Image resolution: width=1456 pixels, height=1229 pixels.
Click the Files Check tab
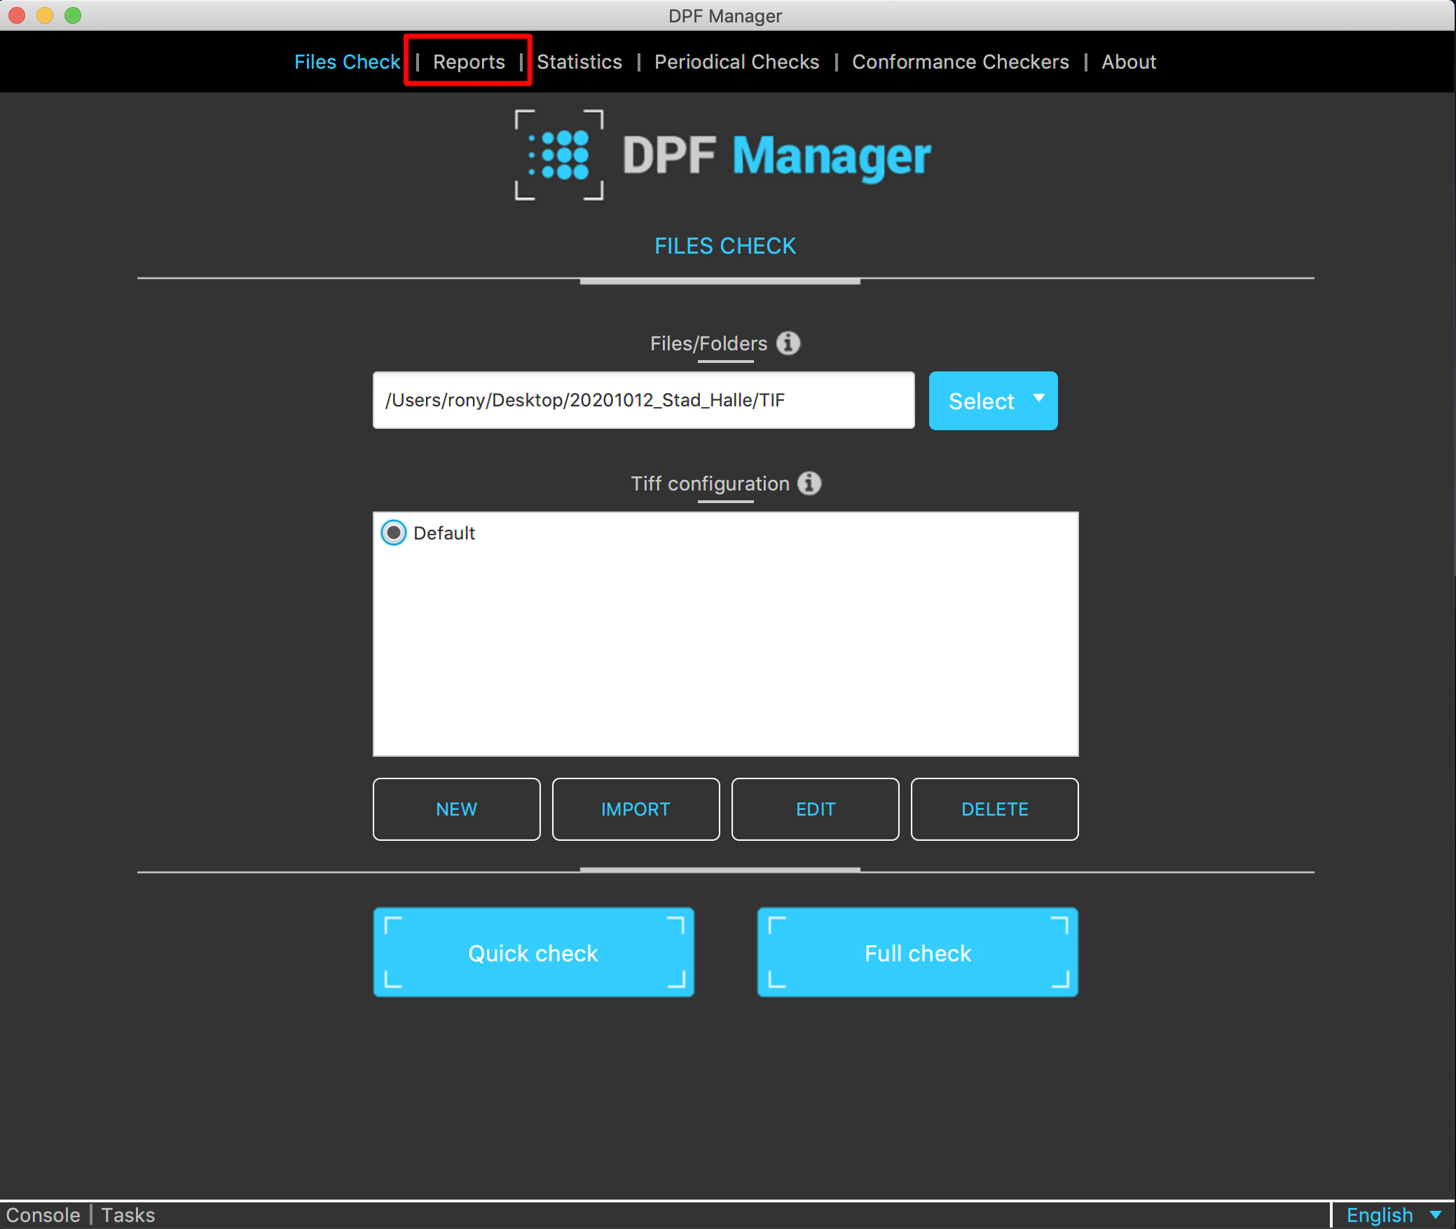click(347, 62)
